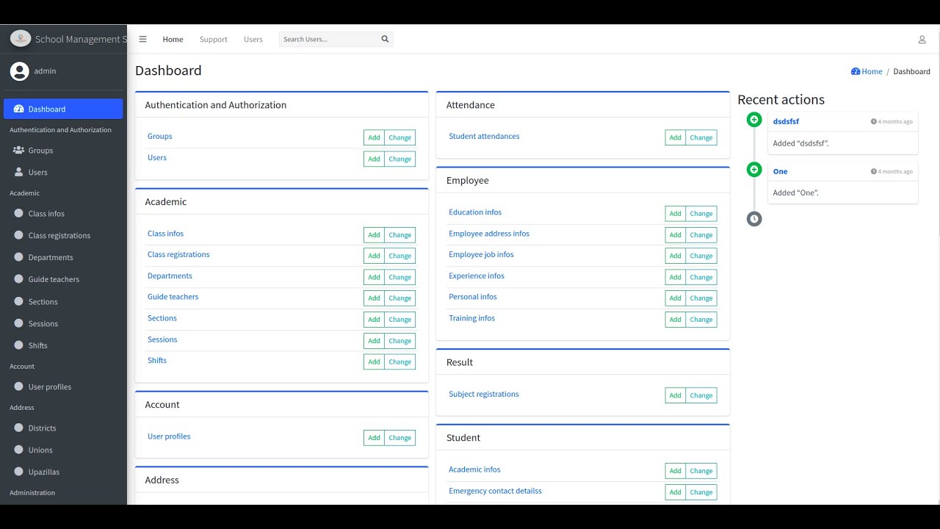This screenshot has height=529, width=940.
Task: Click Add button for Student attendances
Action: (x=675, y=137)
